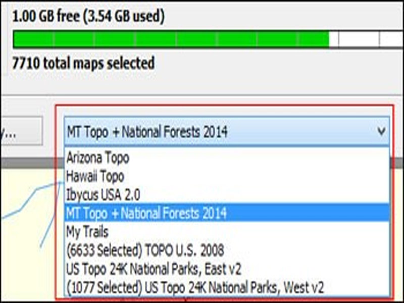Click the last segment of the storage bar
404x303 pixels.
point(391,39)
